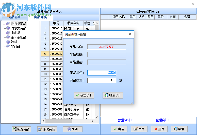Click the 商品颜色 input field
The height and width of the screenshot is (135, 197).
(x=107, y=62)
